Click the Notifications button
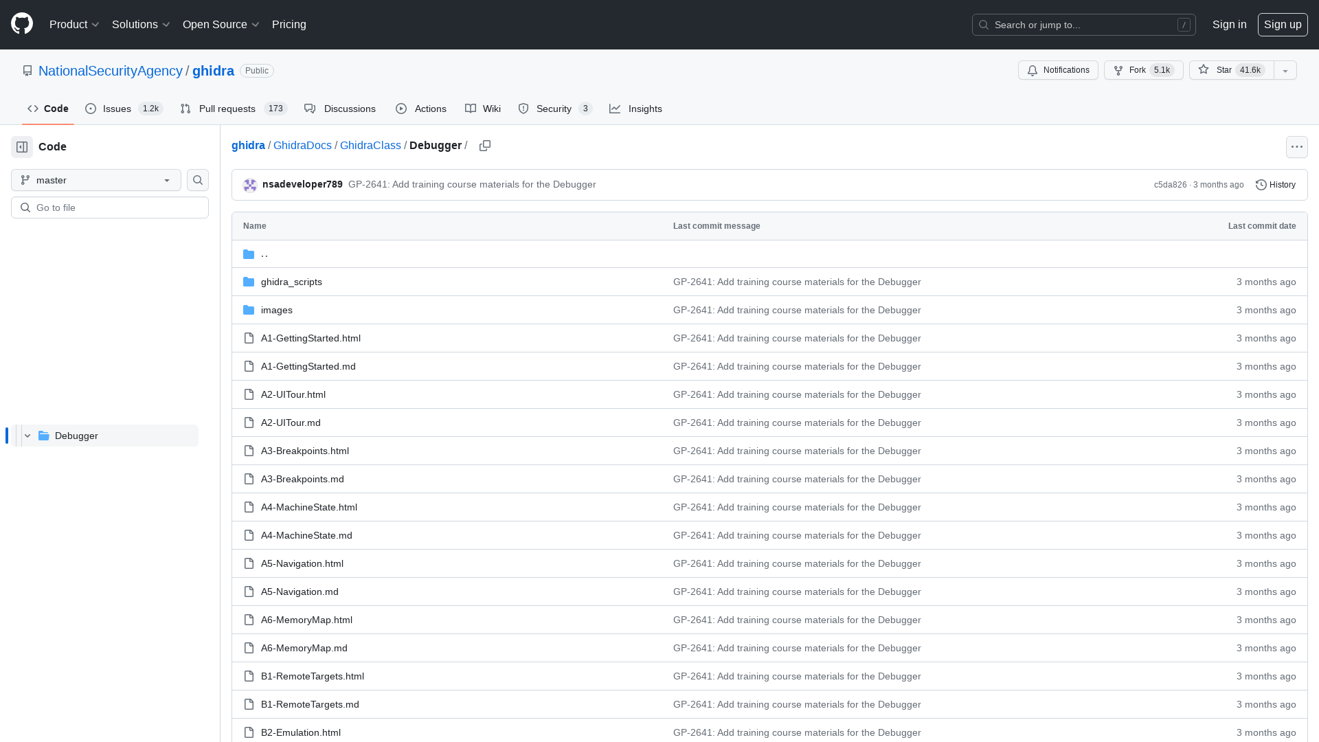1319x742 pixels. (1058, 70)
